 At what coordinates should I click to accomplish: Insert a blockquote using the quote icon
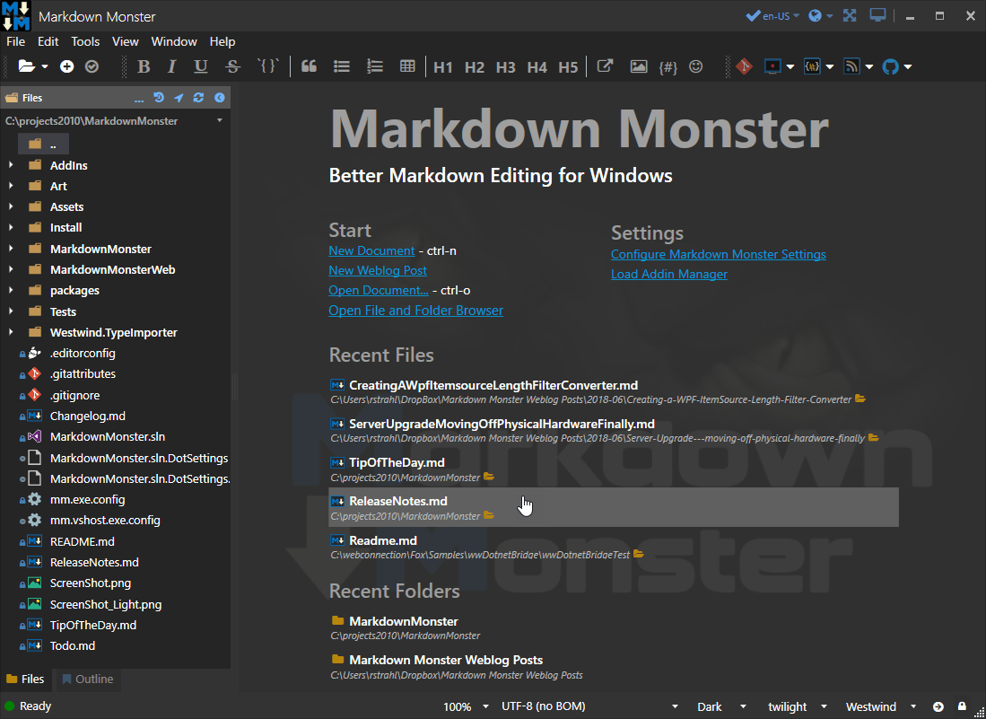(x=309, y=66)
